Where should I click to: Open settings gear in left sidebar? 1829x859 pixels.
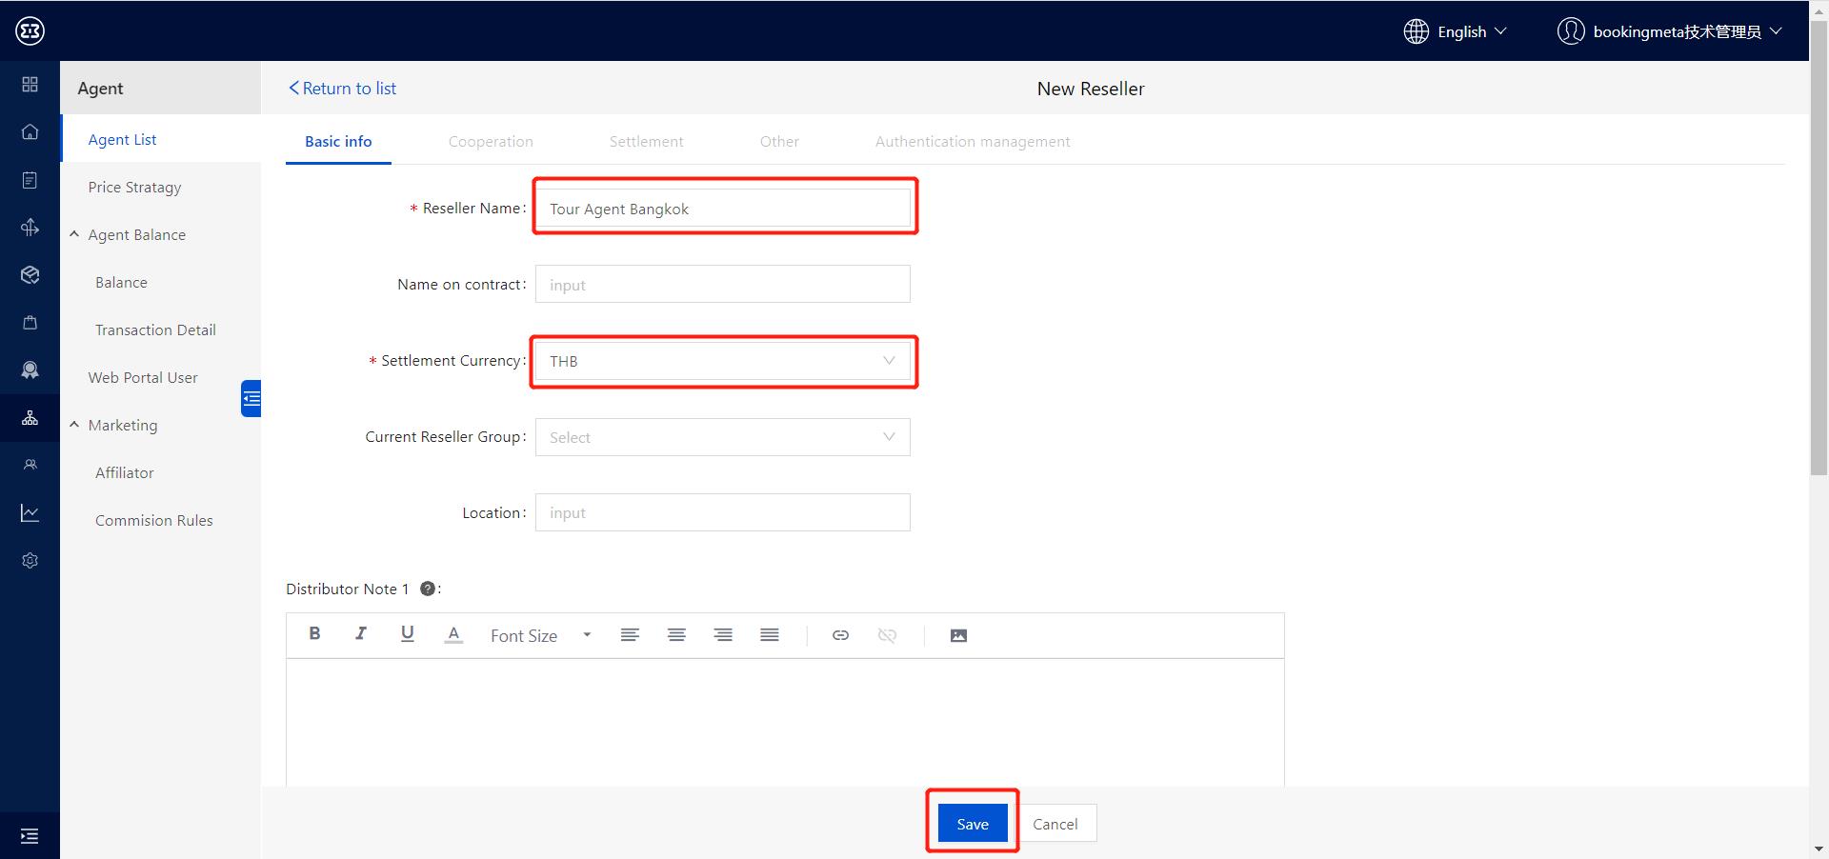(30, 560)
